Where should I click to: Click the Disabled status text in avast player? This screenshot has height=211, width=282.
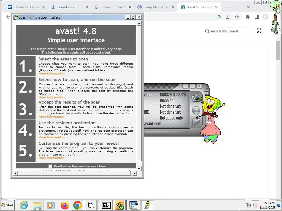coord(167,101)
